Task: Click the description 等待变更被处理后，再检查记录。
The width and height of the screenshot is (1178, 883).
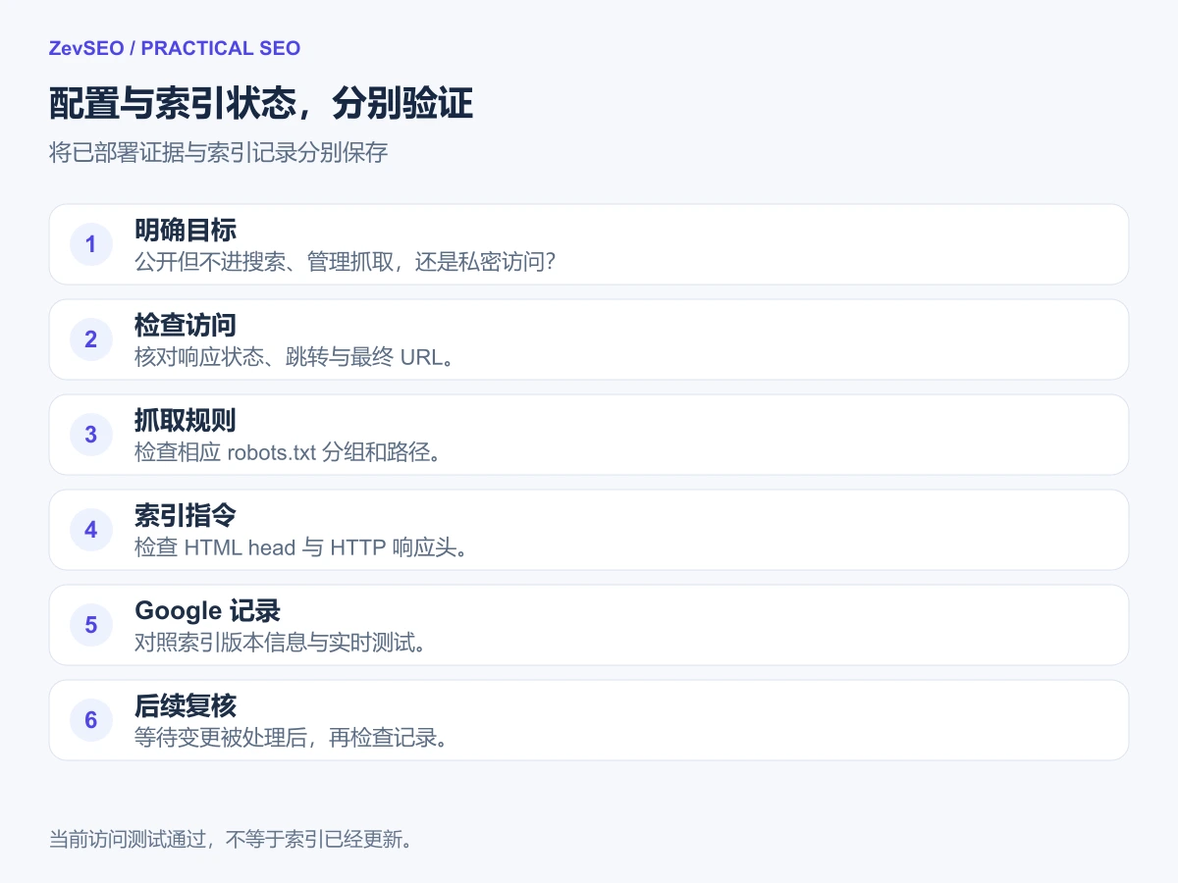Action: coord(293,738)
